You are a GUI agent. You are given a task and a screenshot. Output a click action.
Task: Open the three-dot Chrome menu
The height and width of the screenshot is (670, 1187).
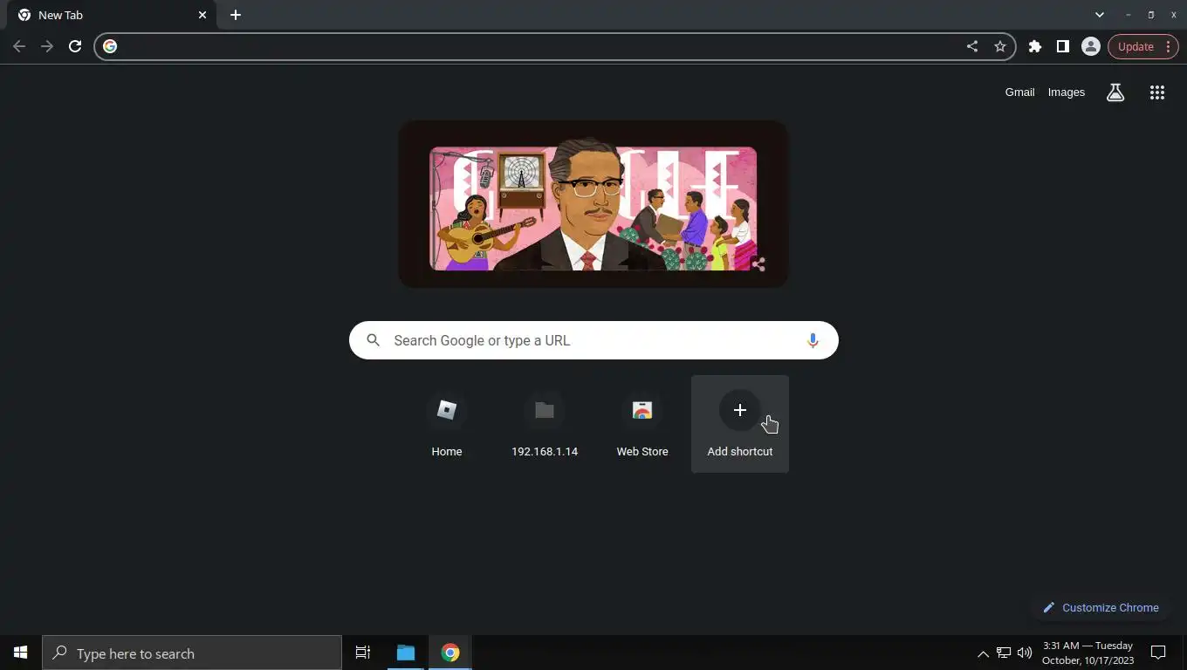click(1168, 46)
